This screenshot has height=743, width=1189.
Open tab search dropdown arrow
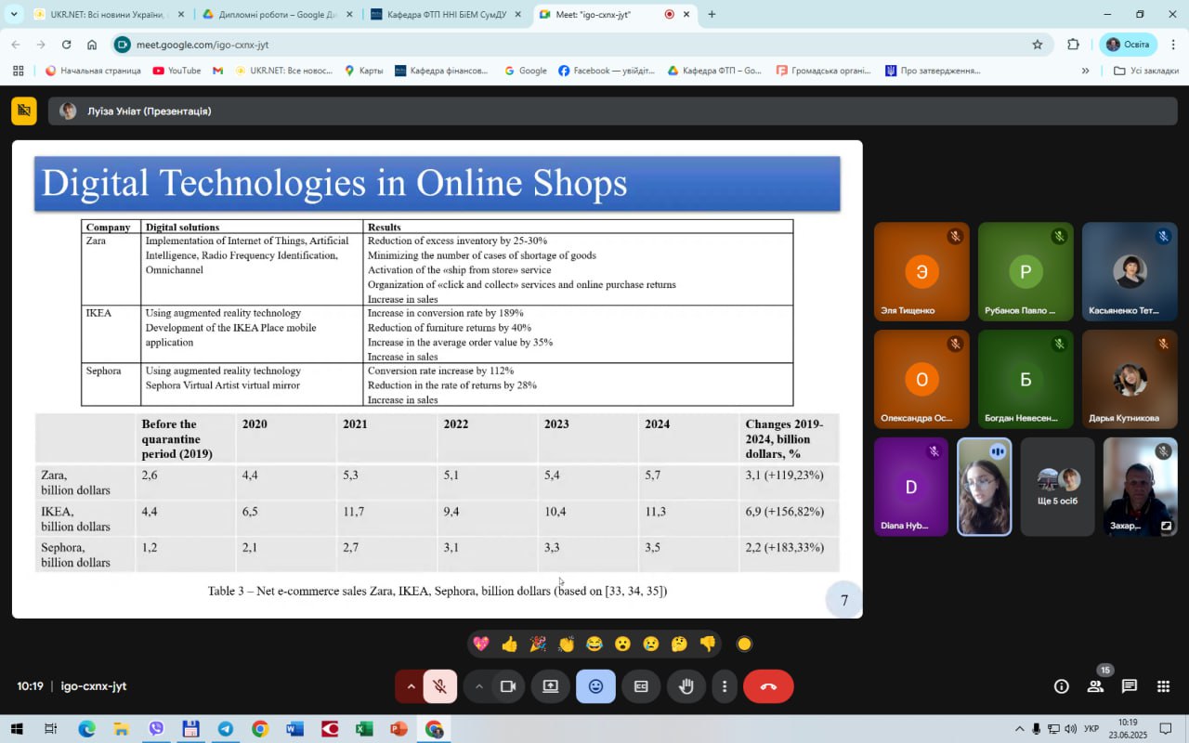[13, 15]
